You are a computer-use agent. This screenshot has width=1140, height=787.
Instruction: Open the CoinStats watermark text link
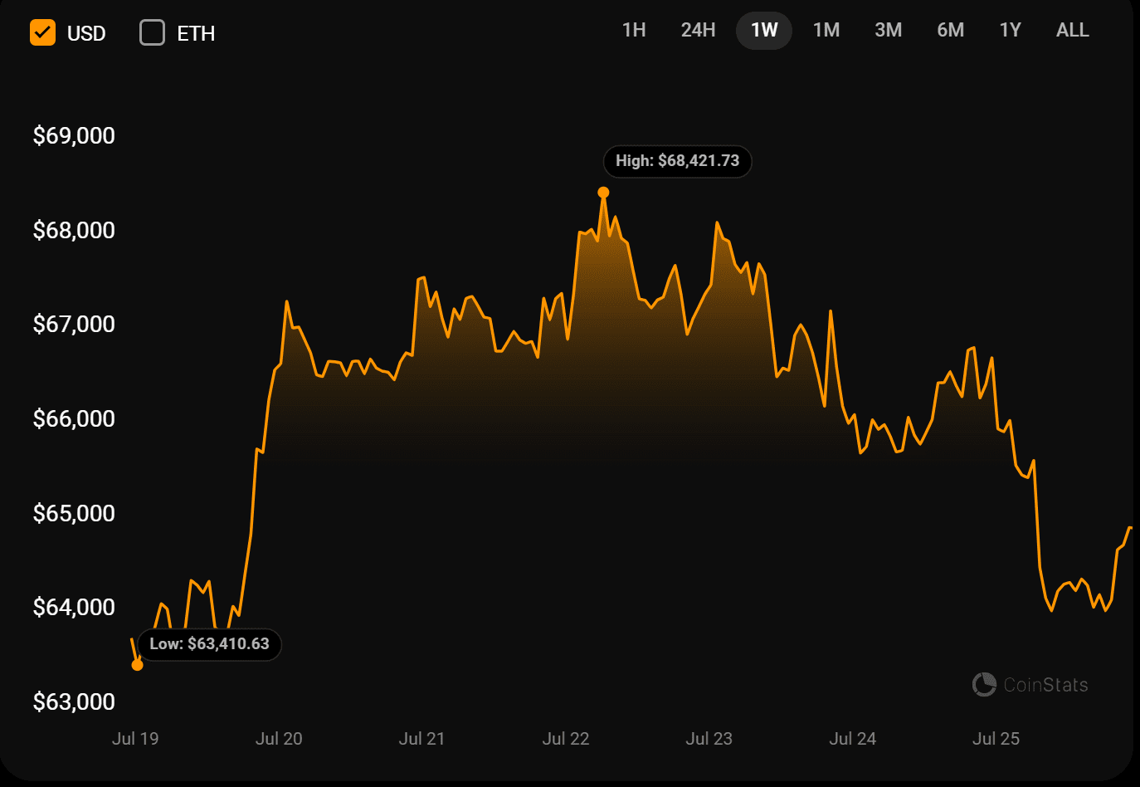pyautogui.click(x=1045, y=685)
